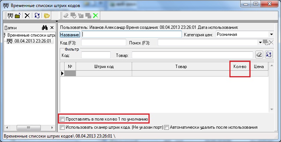
Task: Click the eraser button to clear the filter
Action: click(259, 55)
